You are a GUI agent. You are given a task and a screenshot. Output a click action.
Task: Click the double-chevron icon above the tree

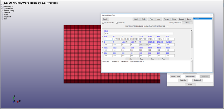(x=3, y=4)
